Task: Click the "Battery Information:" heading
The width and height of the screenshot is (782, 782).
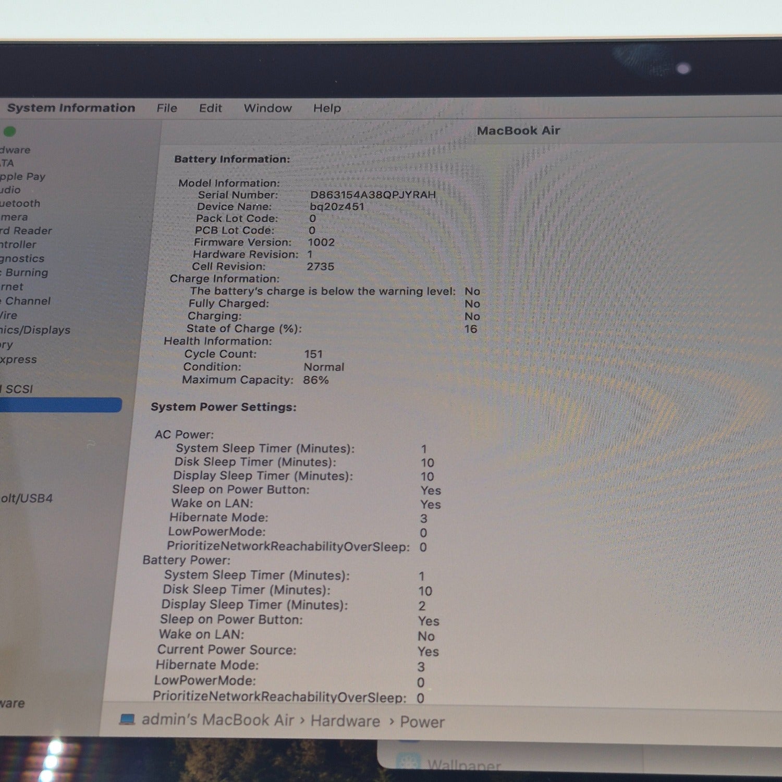Action: tap(232, 159)
